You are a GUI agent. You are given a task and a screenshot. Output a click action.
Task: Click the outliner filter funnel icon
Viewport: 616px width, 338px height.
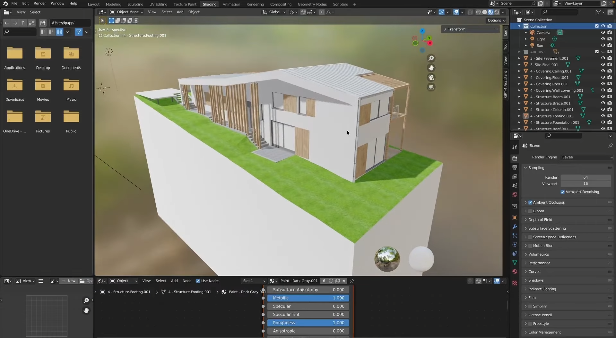coord(598,12)
